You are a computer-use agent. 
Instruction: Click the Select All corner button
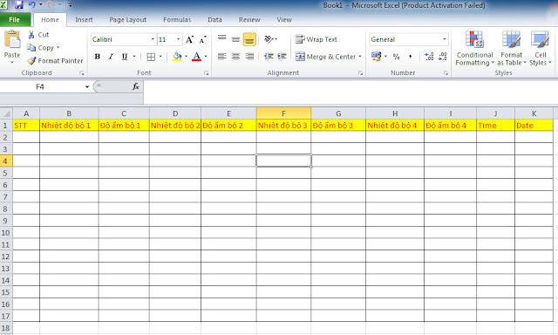click(6, 113)
